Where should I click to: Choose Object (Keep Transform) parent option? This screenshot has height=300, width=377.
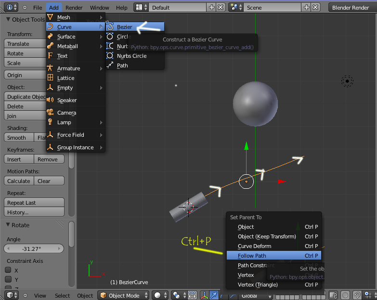274,236
